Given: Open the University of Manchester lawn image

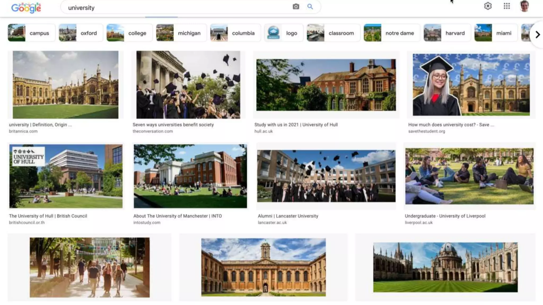Looking at the screenshot, I should pyautogui.click(x=190, y=176).
